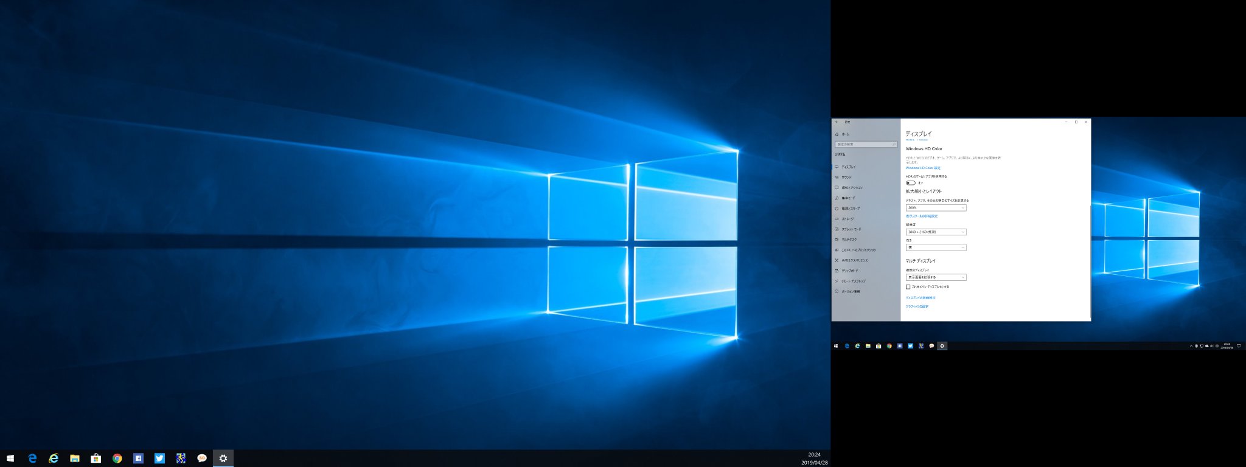The width and height of the screenshot is (1246, 467).
Task: Select ストレージ in Settings sidebar
Action: [x=866, y=219]
